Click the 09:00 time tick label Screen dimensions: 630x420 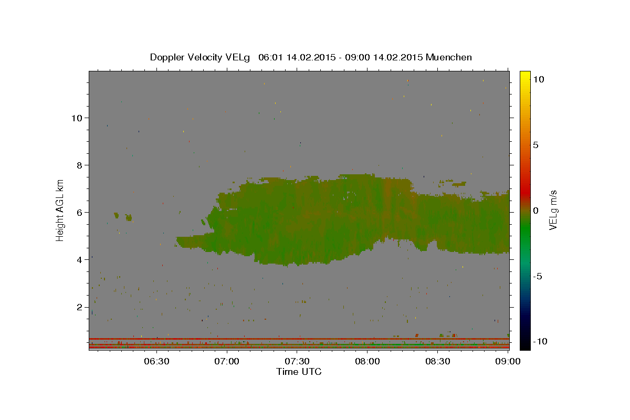(508, 361)
